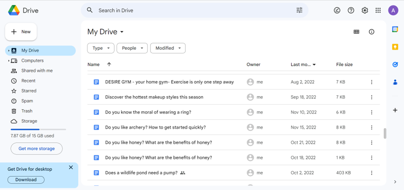This screenshot has height=190, width=404.
Task: Open Google Tasks side panel
Action: tap(395, 64)
